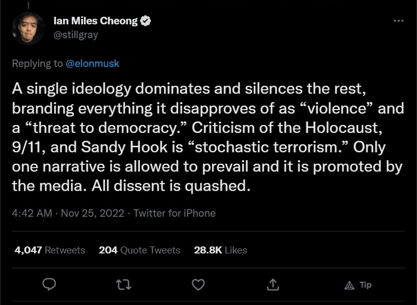Click the Tip label text
The image size is (417, 305).
pos(366,285)
